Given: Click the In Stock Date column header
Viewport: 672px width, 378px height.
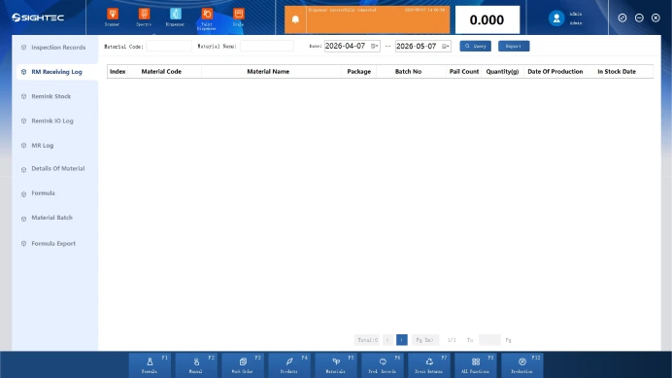Looking at the screenshot, I should click(617, 72).
